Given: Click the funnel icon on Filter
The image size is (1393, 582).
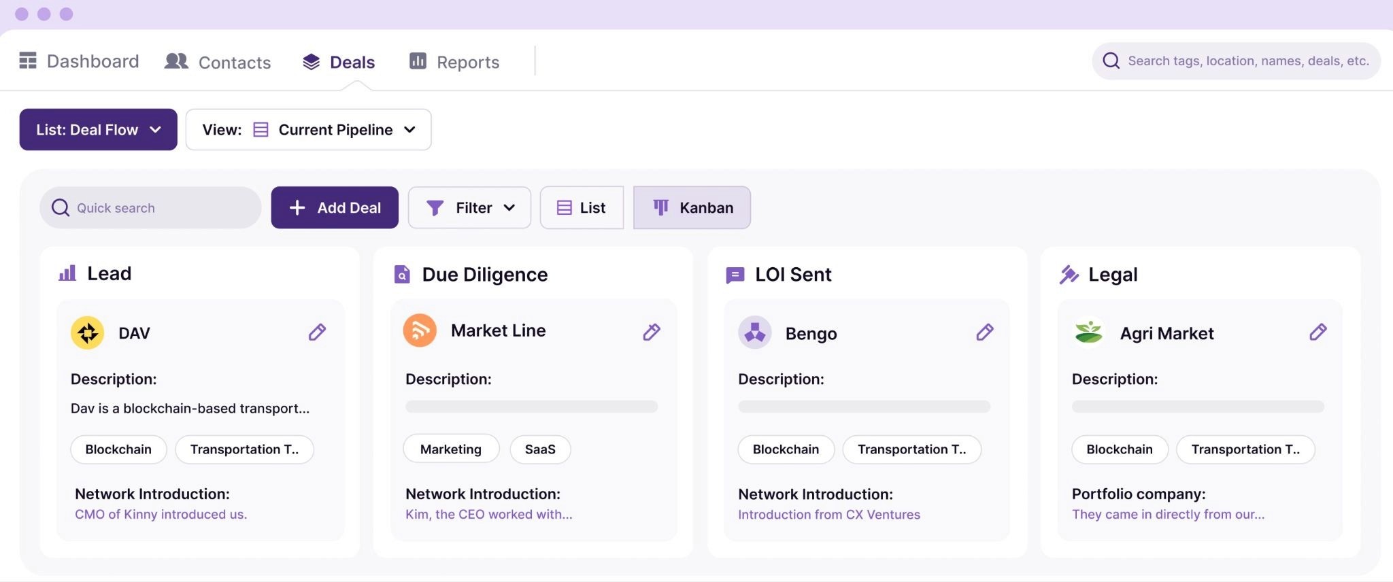Looking at the screenshot, I should 435,208.
